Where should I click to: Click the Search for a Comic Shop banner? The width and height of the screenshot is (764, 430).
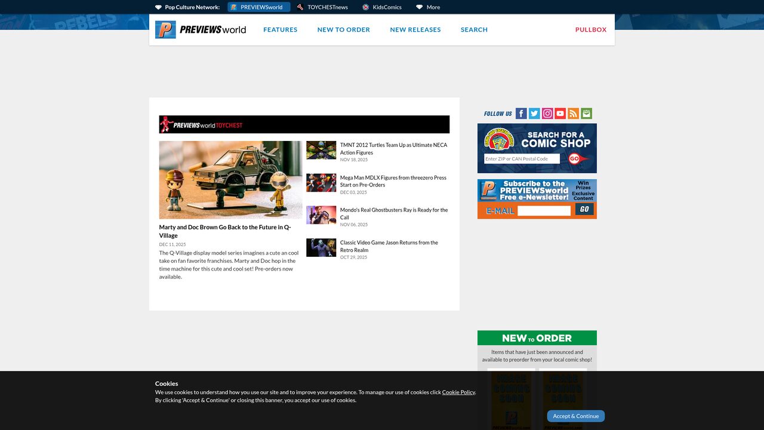click(537, 148)
